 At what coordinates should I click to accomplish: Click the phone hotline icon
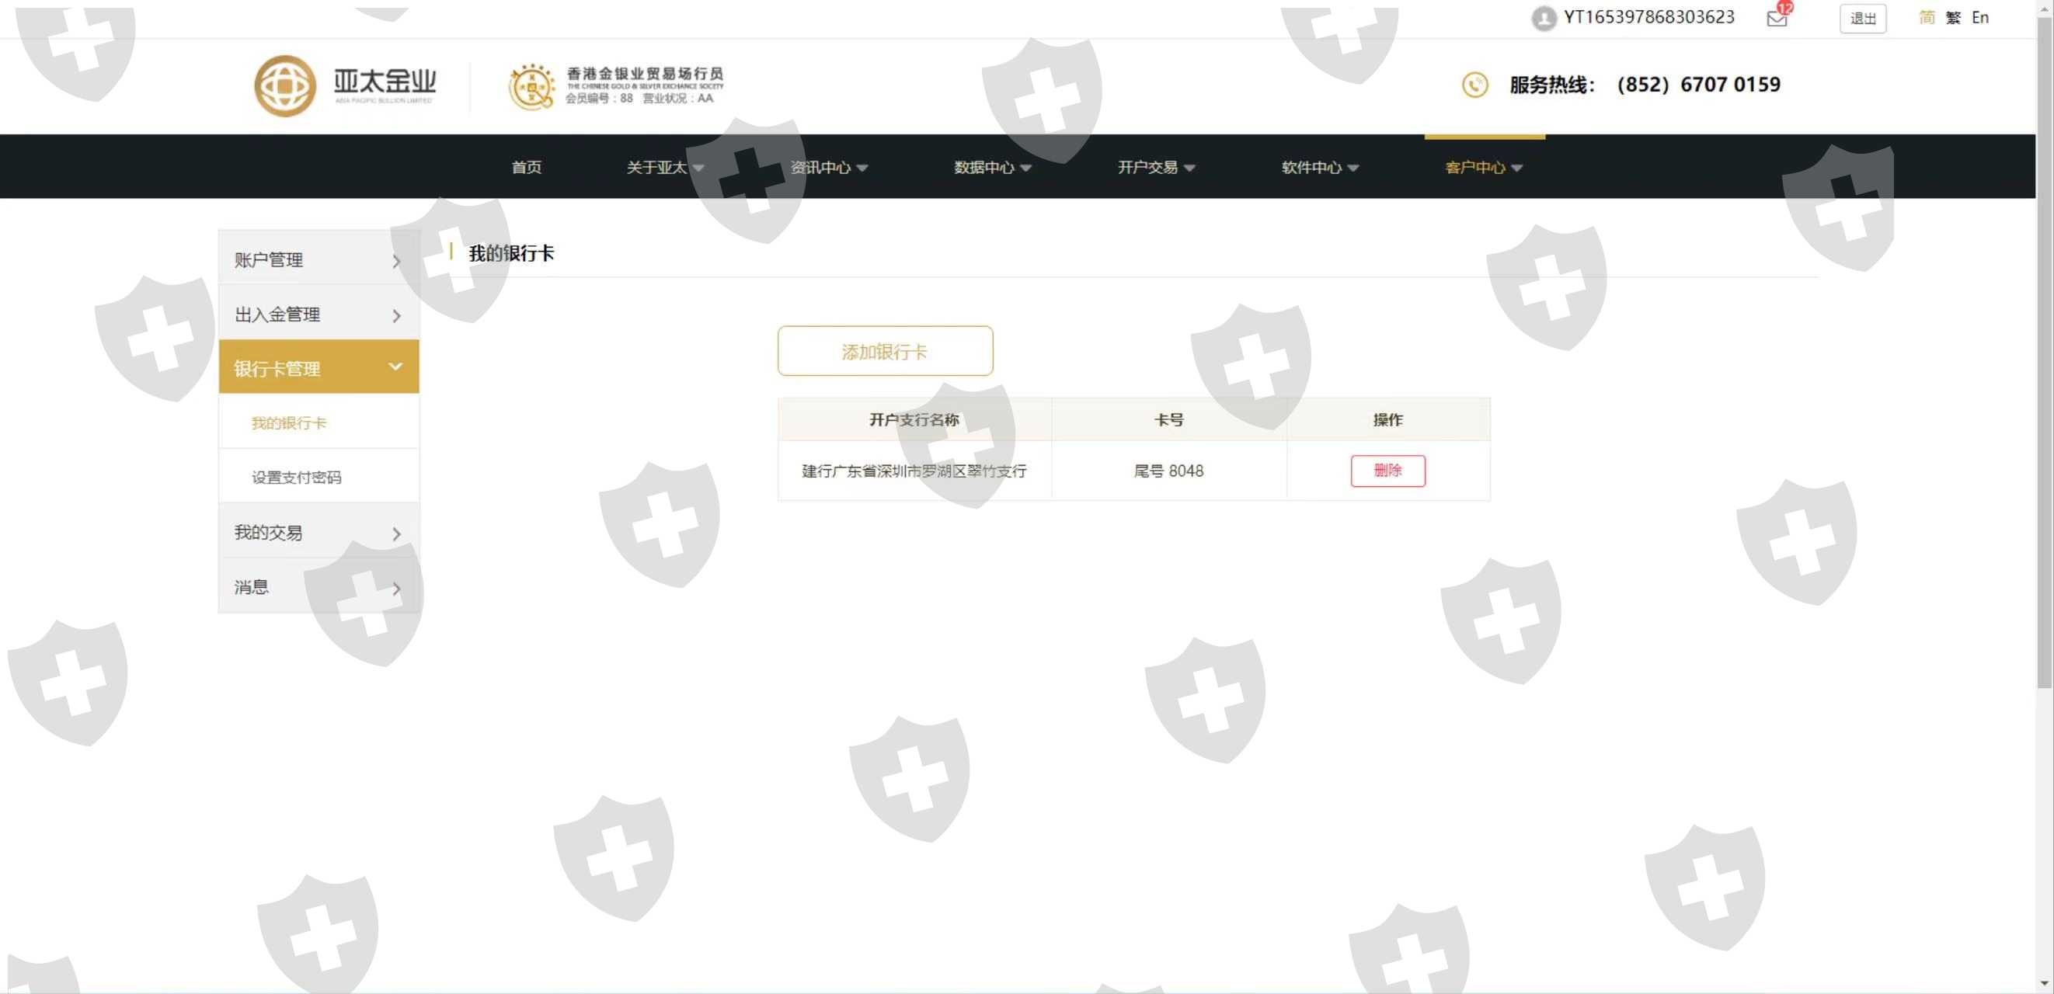coord(1474,85)
